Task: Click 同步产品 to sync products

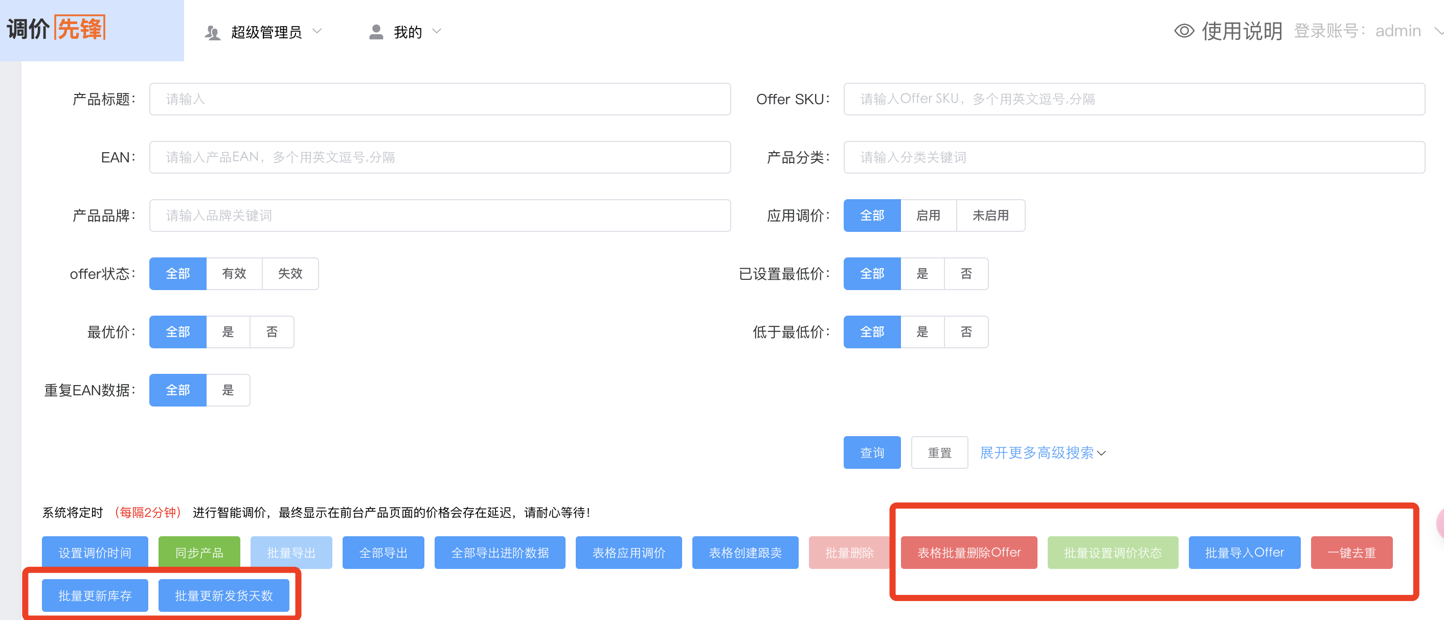Action: [199, 552]
